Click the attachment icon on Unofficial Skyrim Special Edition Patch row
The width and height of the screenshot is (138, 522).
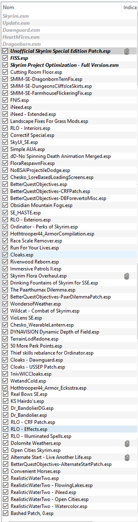[x=127, y=51]
